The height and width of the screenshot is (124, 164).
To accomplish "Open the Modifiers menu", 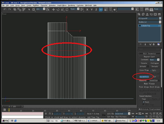I will click(x=36, y=5).
